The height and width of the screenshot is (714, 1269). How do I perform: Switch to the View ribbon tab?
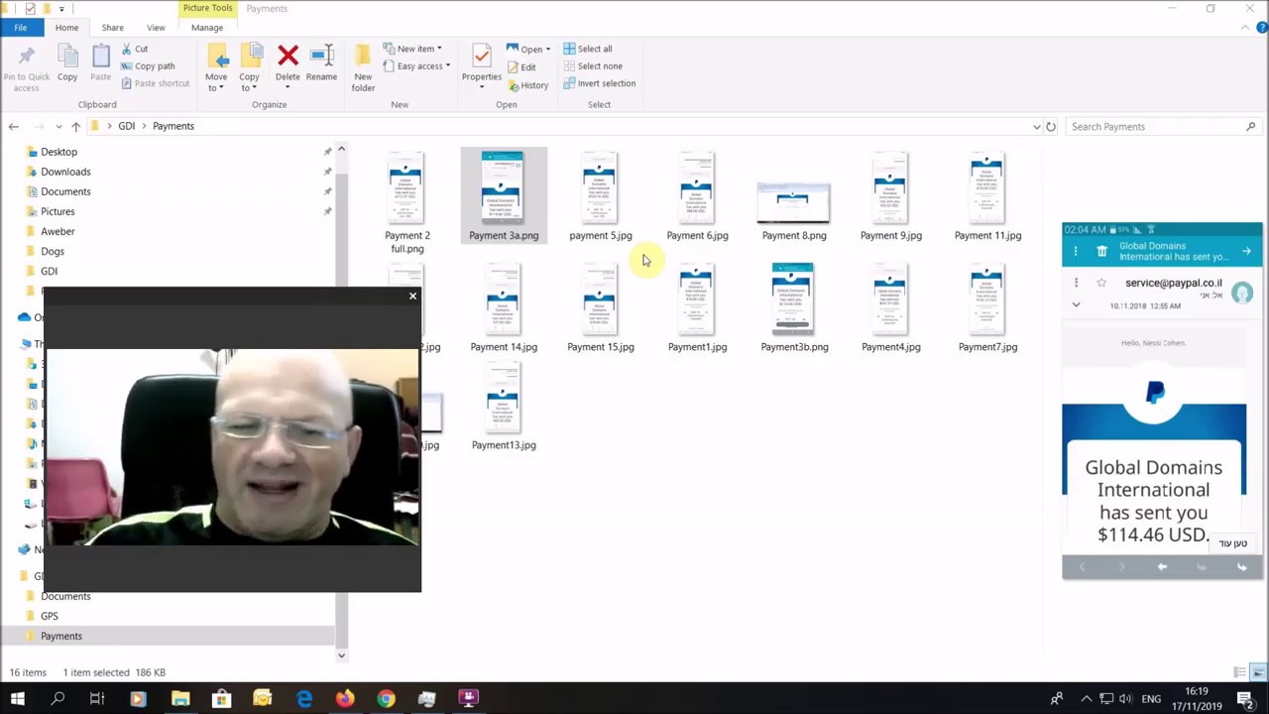pos(156,28)
